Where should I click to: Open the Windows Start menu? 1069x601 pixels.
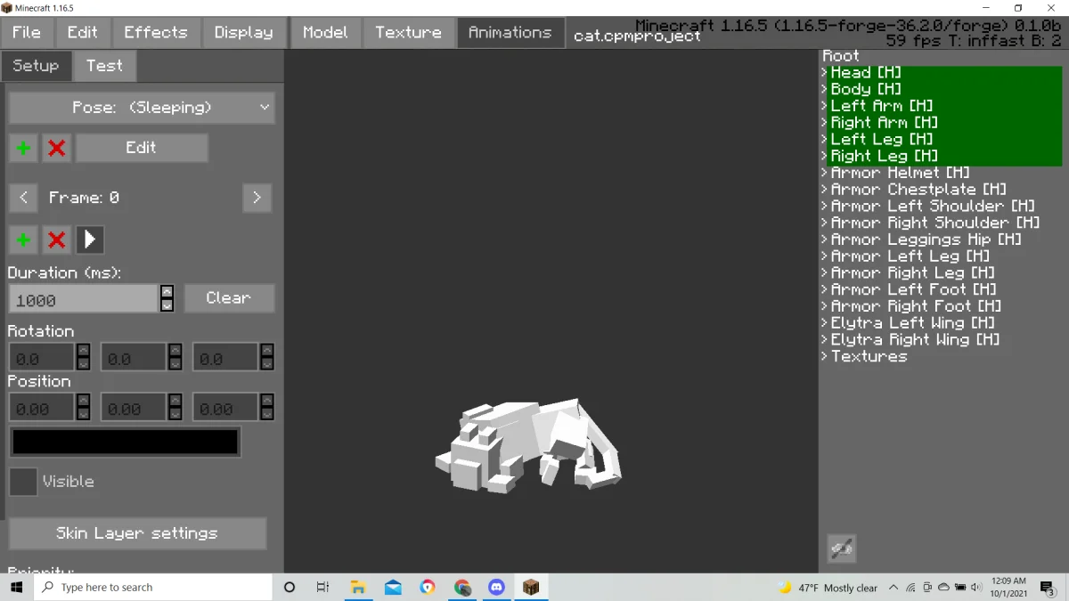[16, 588]
